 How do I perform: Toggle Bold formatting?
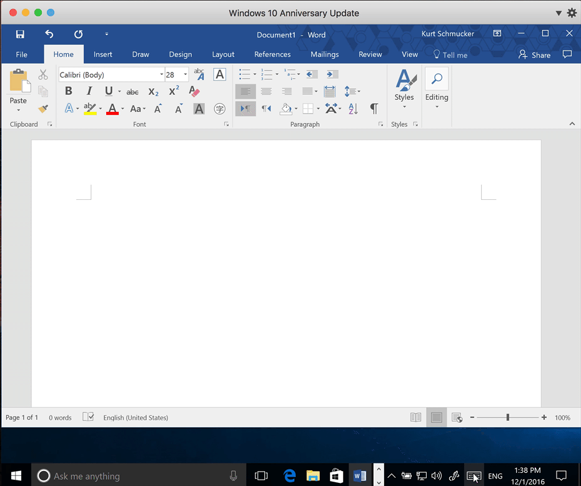point(68,91)
